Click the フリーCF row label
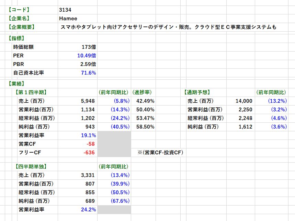The image size is (295, 221). [30, 153]
